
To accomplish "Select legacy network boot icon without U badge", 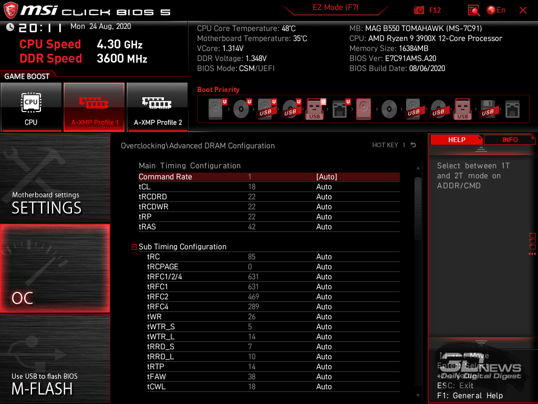I will 513,109.
